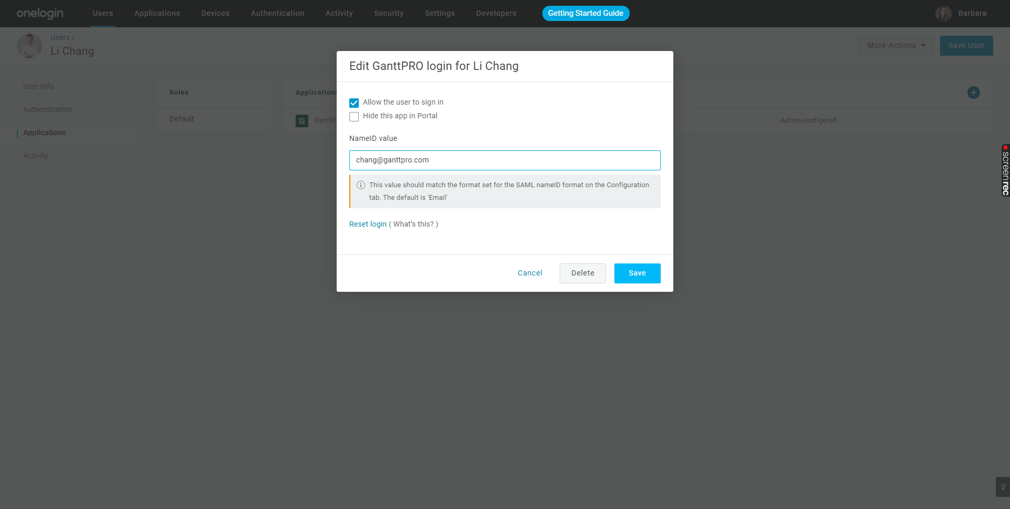
Task: Switch to the User Info tab
Action: (38, 86)
